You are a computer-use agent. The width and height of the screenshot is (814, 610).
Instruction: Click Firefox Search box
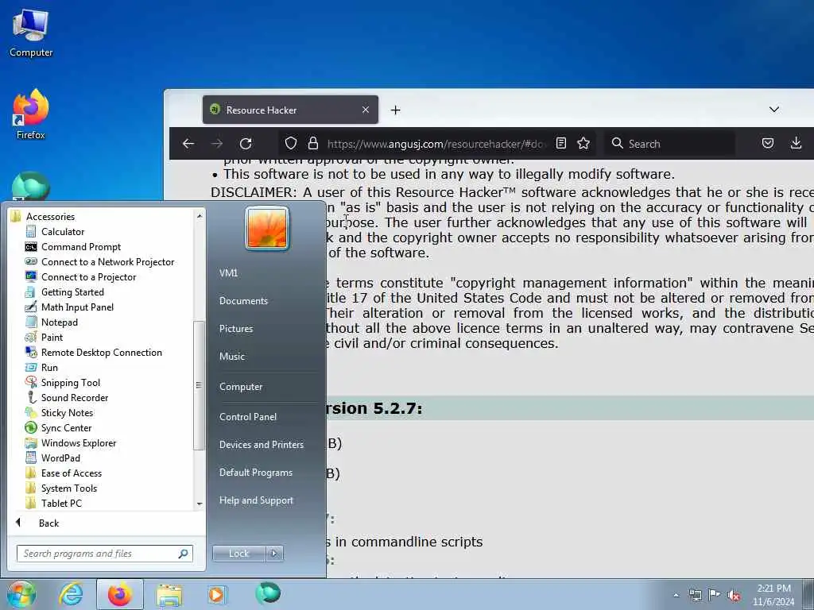pyautogui.click(x=669, y=144)
